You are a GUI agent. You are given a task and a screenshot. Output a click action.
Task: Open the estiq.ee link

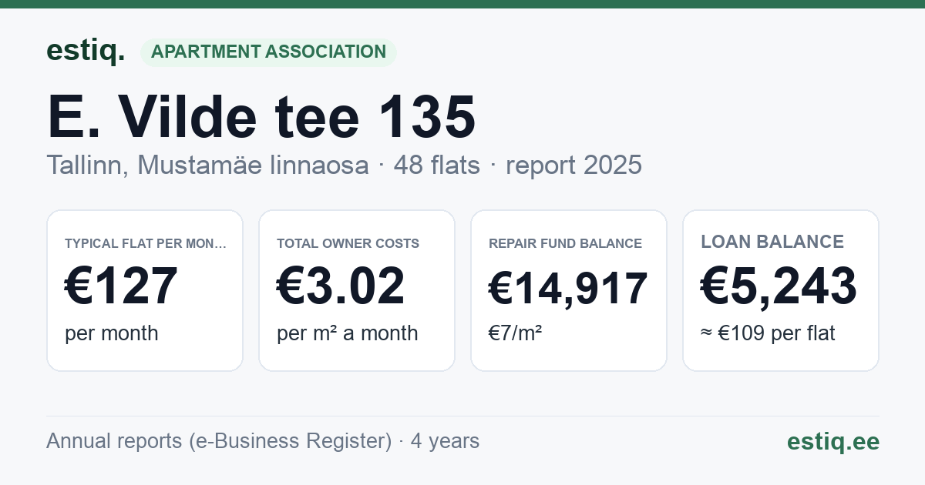[x=833, y=441]
